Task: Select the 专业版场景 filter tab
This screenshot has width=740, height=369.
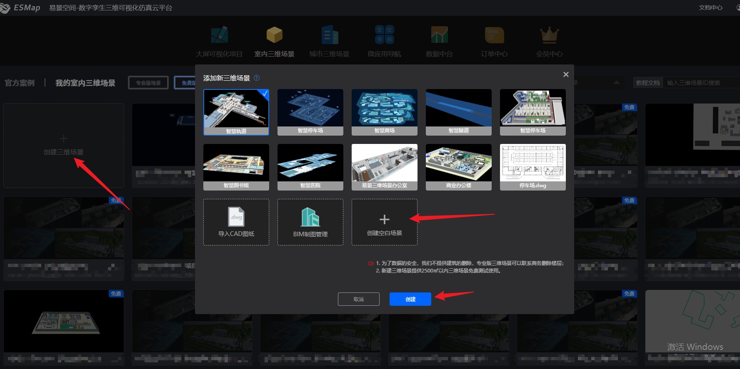Action: [x=148, y=83]
